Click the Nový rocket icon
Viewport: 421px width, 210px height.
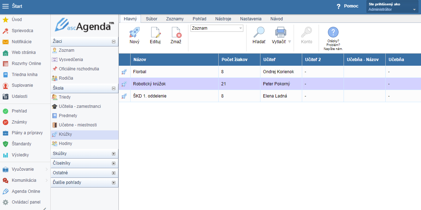(134, 32)
